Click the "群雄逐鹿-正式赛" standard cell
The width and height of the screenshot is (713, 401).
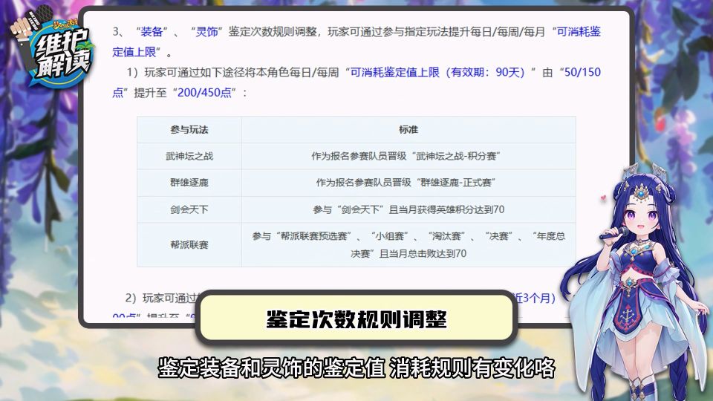408,183
